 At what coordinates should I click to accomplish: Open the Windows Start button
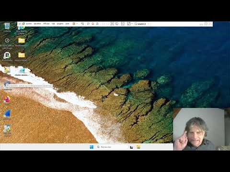tap(92, 147)
